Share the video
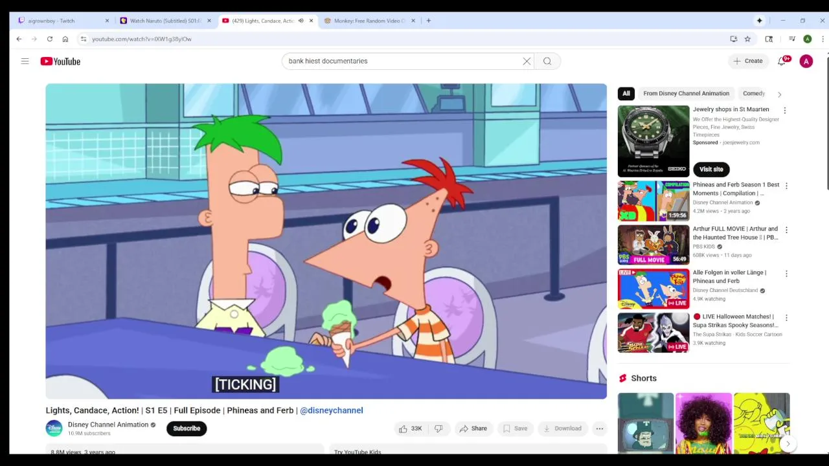 [x=473, y=428]
